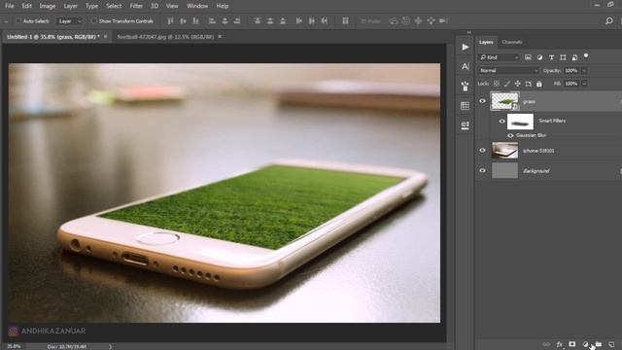This screenshot has width=622, height=350.
Task: Open the Auto-Select Layer dropdown
Action: pyautogui.click(x=70, y=21)
